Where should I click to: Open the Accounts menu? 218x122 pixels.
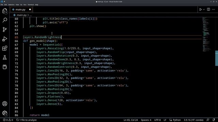tap(5, 104)
